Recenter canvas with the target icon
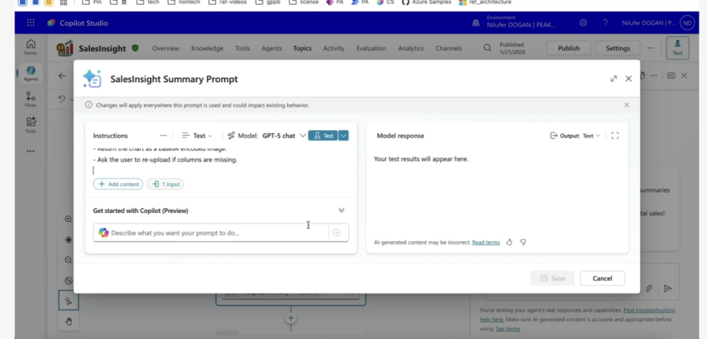707x339 pixels. pyautogui.click(x=68, y=240)
